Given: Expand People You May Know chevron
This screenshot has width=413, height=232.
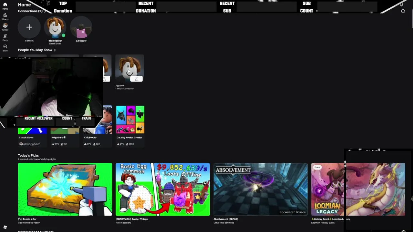Looking at the screenshot, I should pos(55,50).
